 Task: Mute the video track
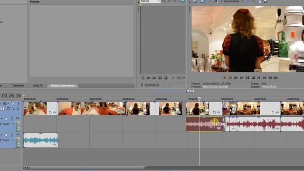[x=13, y=104]
